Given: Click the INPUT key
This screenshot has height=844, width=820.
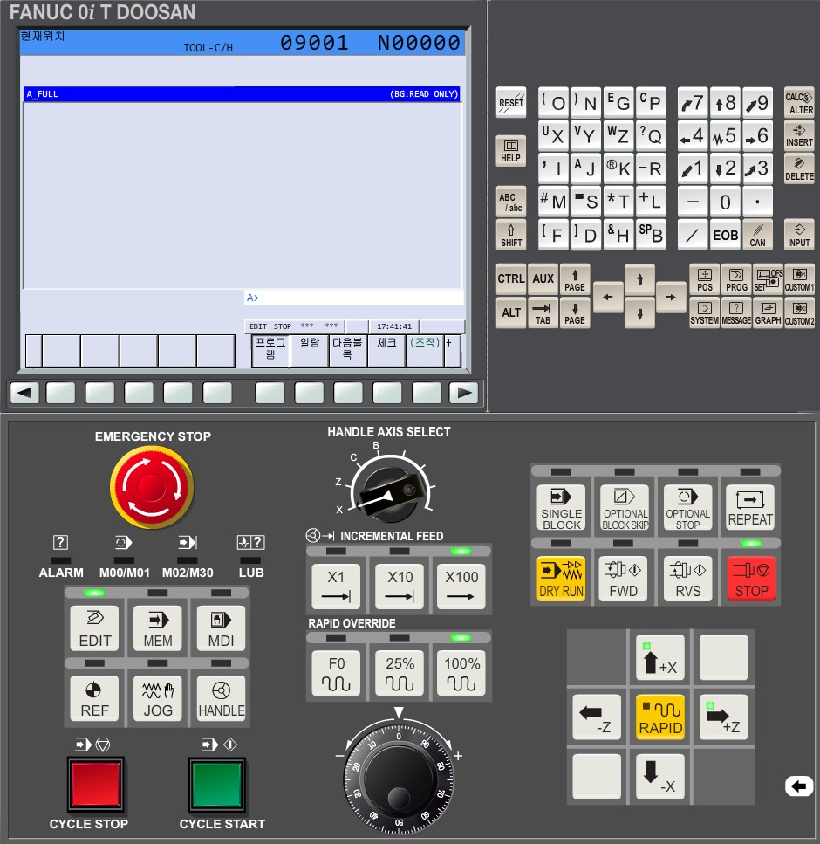Looking at the screenshot, I should click(x=799, y=235).
